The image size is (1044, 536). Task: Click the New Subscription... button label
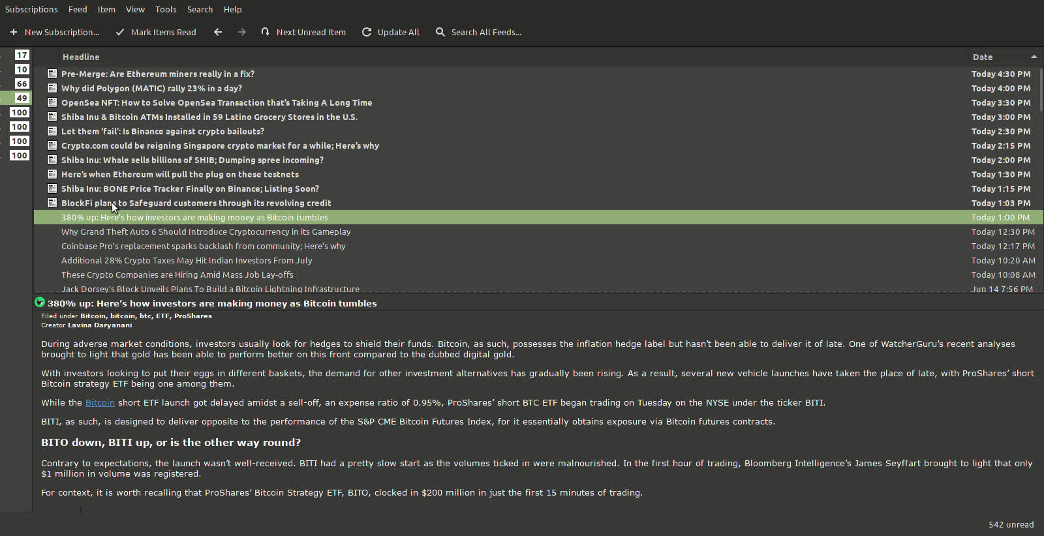tap(62, 32)
